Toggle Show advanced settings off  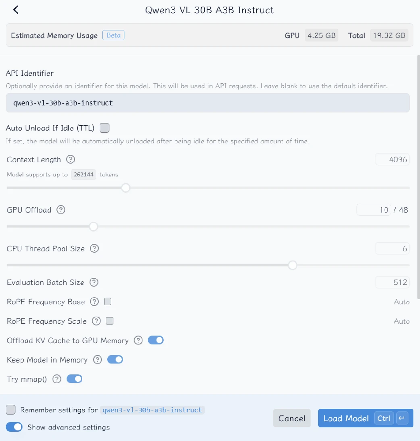pos(14,427)
